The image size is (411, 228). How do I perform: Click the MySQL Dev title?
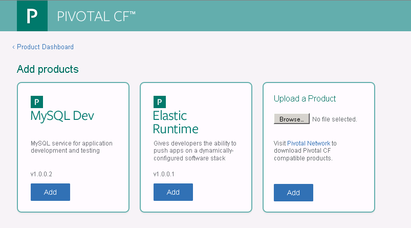62,116
